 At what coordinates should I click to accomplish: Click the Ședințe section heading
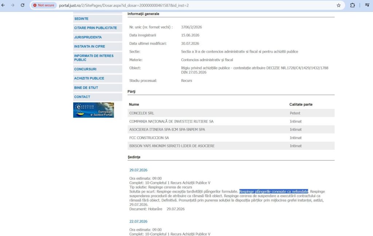(134, 157)
